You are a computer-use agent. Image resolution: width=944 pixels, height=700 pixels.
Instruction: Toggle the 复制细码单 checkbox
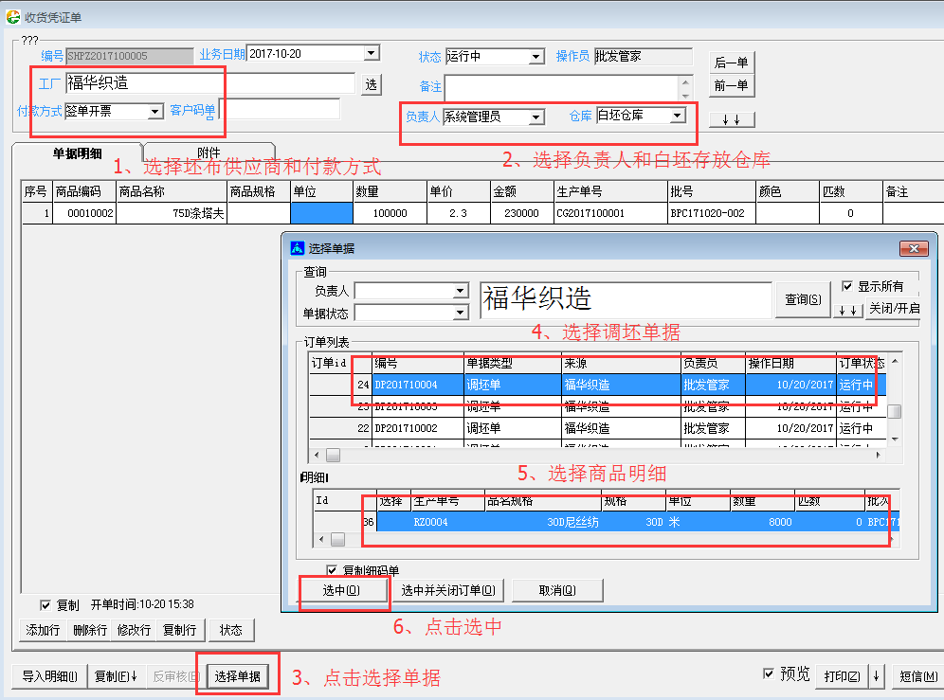[x=332, y=570]
